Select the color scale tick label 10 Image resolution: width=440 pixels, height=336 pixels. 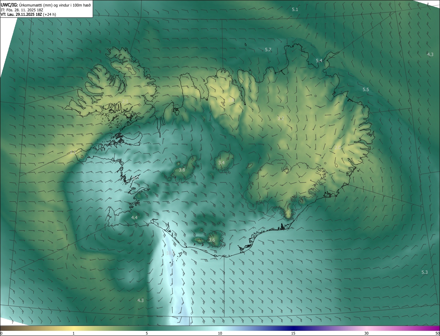pos(220,333)
